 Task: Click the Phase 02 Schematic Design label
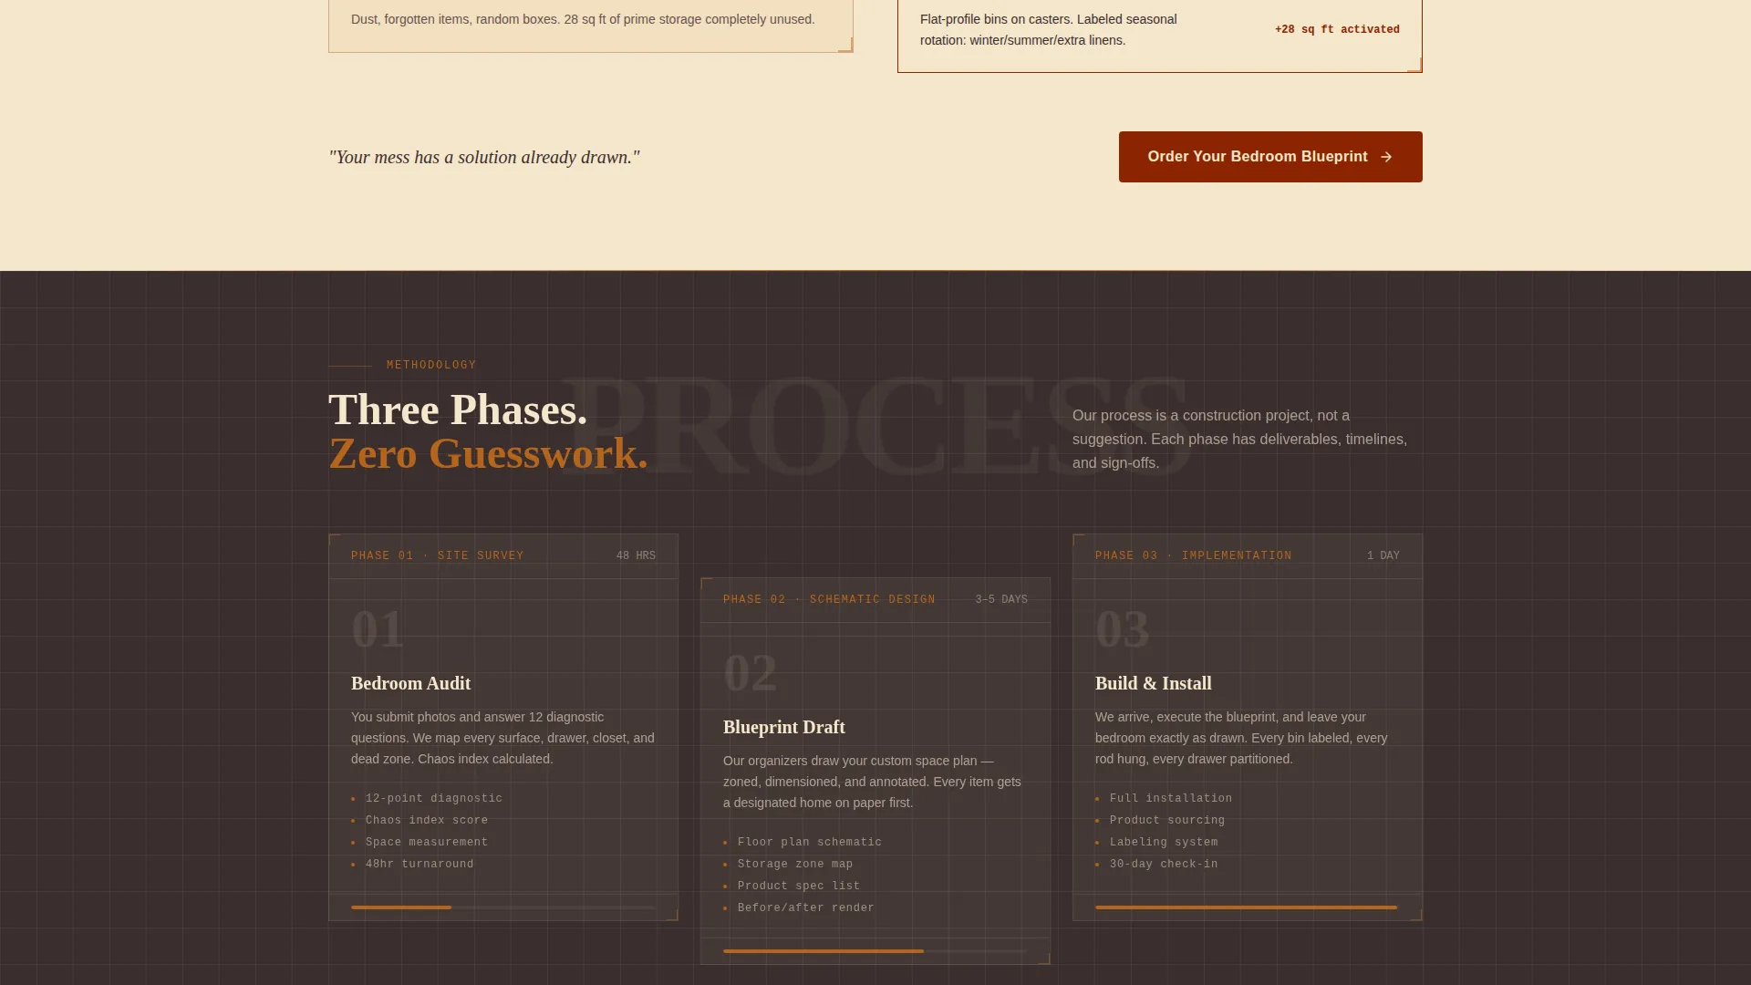[829, 599]
